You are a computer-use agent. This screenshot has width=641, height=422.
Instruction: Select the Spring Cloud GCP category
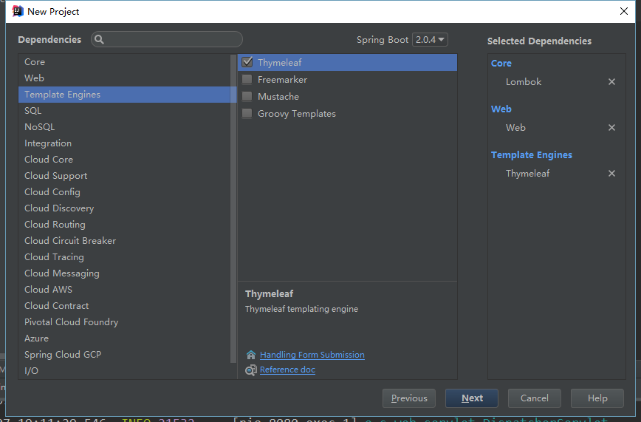[124, 355]
